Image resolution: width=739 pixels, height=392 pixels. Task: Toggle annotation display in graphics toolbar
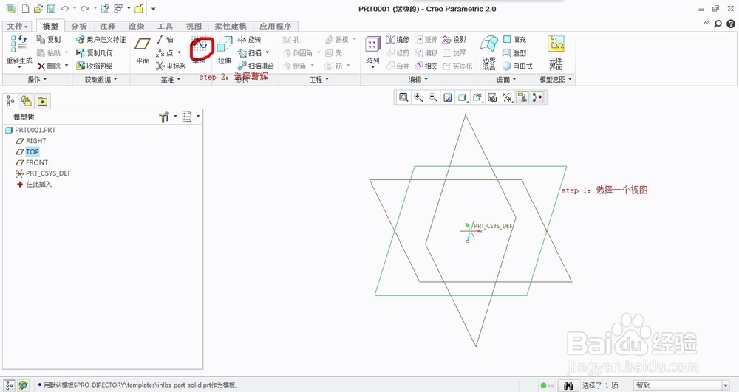[522, 97]
